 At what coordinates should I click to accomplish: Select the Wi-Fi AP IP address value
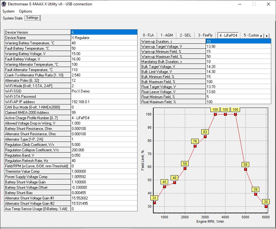point(104,102)
